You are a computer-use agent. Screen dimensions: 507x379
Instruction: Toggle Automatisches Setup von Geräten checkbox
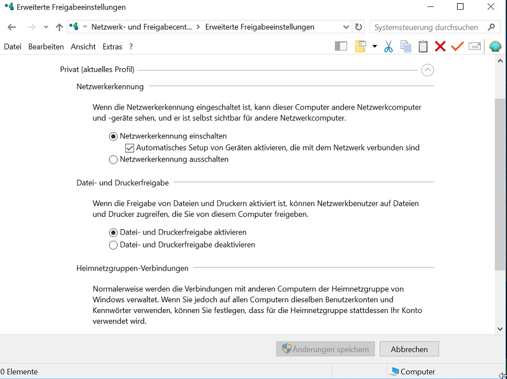click(x=129, y=148)
